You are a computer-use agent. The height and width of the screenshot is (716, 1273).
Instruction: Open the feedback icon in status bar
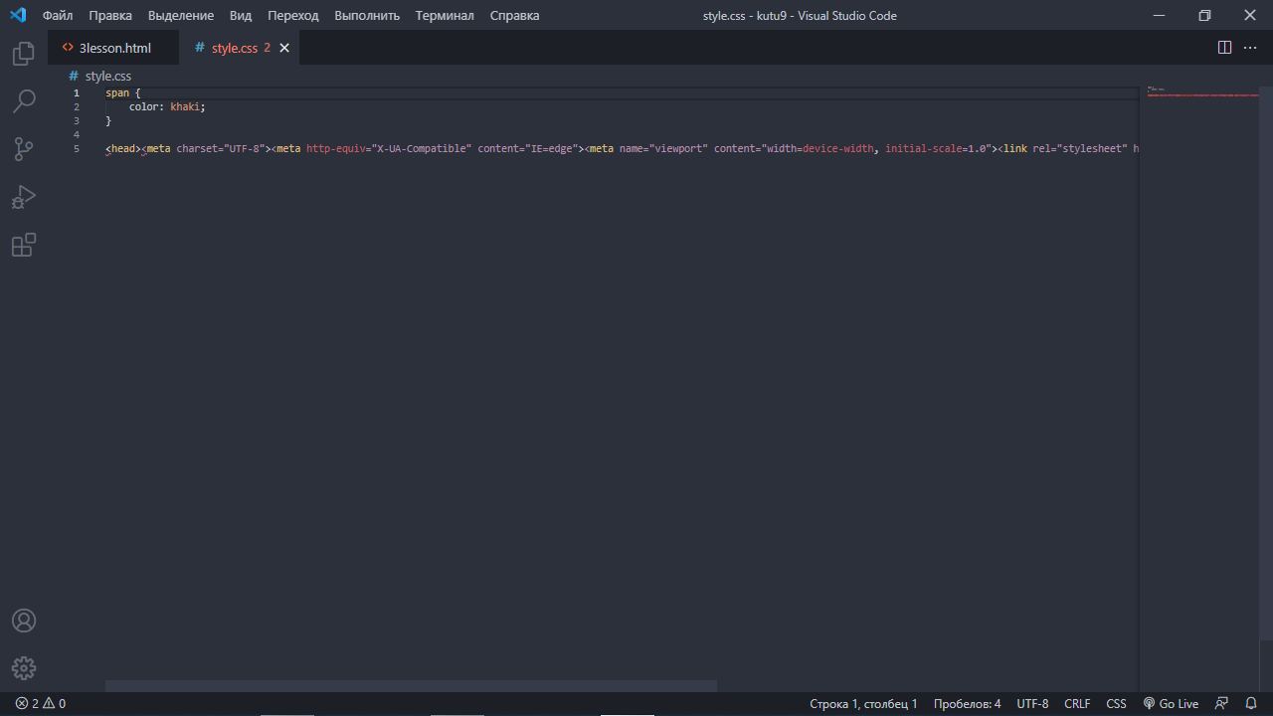tap(1222, 703)
